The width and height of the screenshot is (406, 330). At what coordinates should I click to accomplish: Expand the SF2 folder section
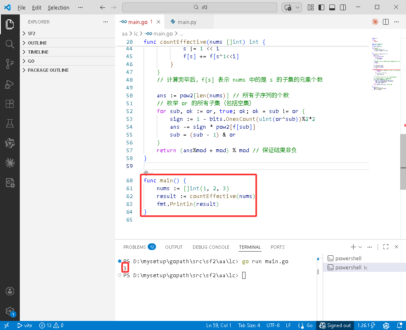(68, 33)
